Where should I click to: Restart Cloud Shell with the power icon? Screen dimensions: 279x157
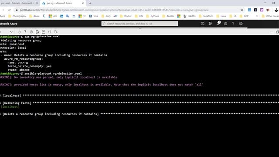[19, 32]
